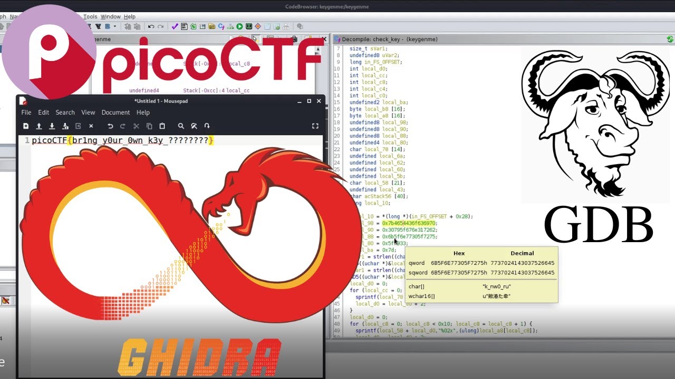Click the highlighted value 0x7b4654436f636970

click(409, 223)
